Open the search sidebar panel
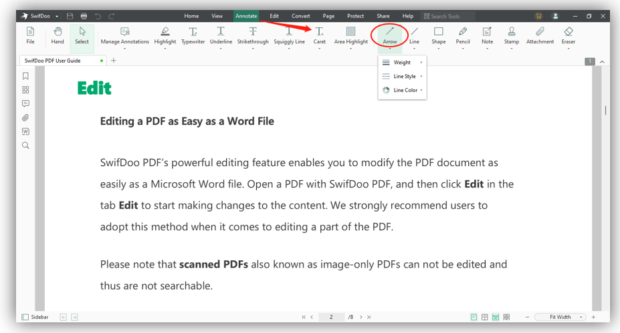This screenshot has height=333, width=620. tap(25, 145)
